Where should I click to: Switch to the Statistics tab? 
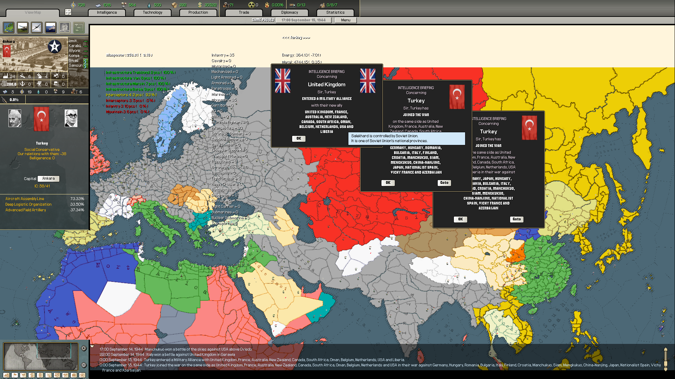click(335, 12)
